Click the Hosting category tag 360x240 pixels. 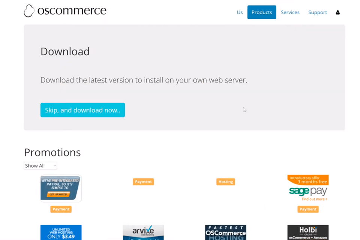click(225, 182)
